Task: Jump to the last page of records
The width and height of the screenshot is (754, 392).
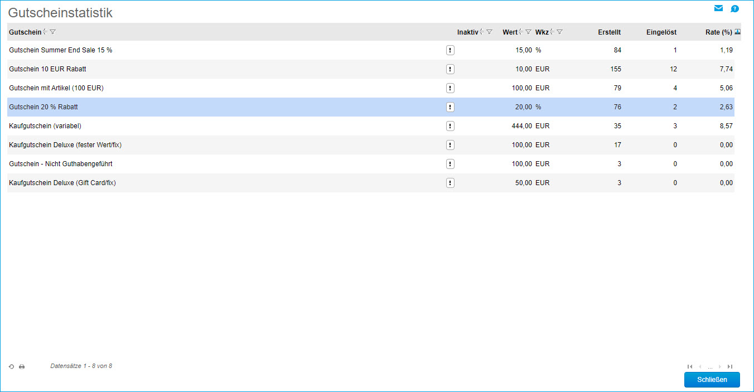Action: pos(730,366)
